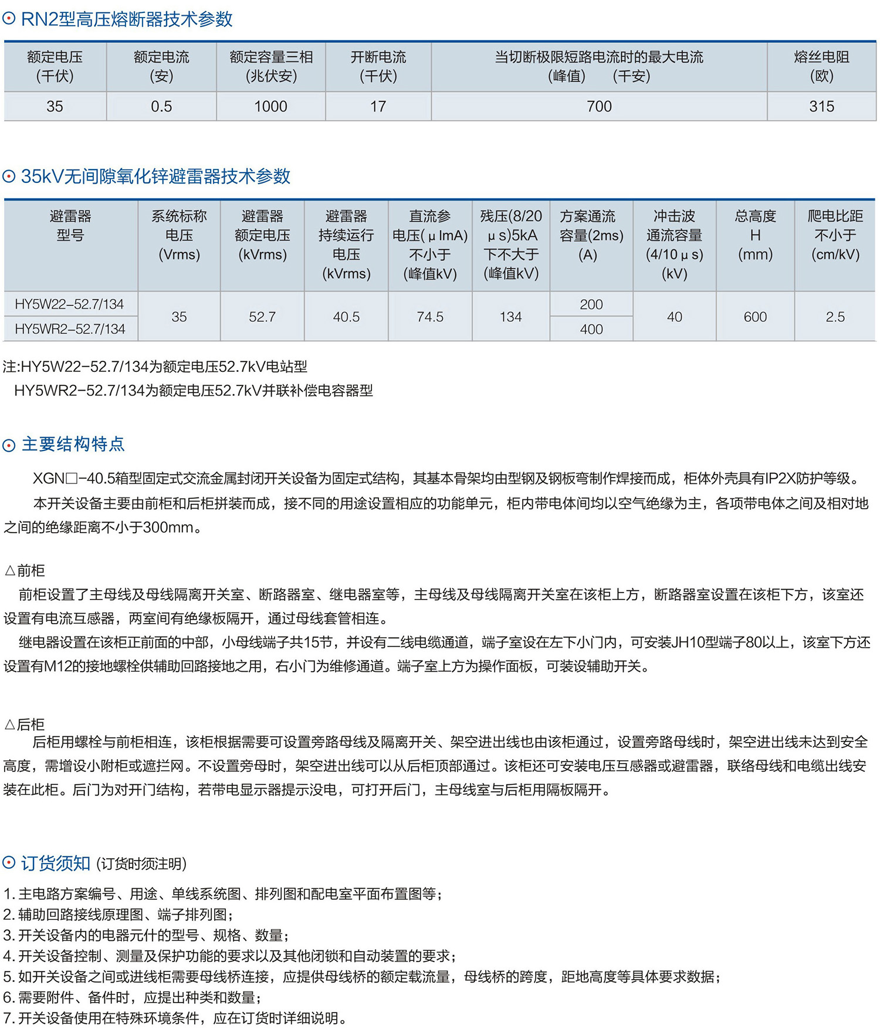Click the 避雷器型号 column header
Screen dimensions: 880x1036
(70, 226)
